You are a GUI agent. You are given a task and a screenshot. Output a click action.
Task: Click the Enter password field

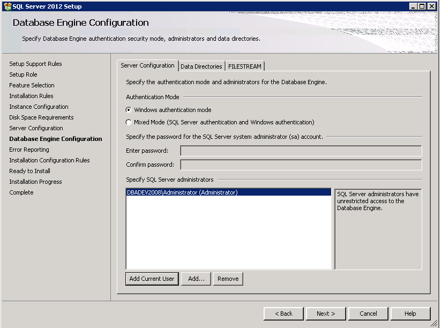point(301,151)
